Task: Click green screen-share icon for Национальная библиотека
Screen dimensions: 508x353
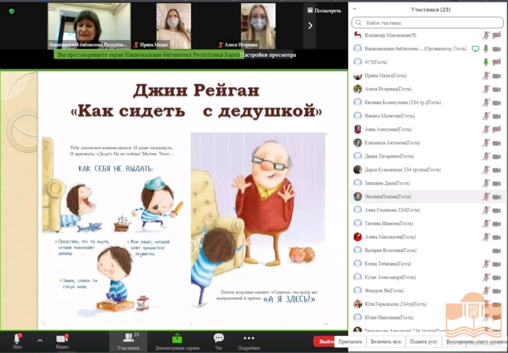Action: [x=475, y=49]
